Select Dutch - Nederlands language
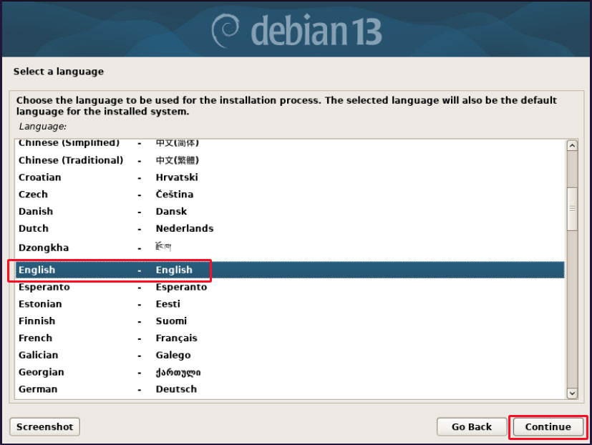 coord(290,228)
